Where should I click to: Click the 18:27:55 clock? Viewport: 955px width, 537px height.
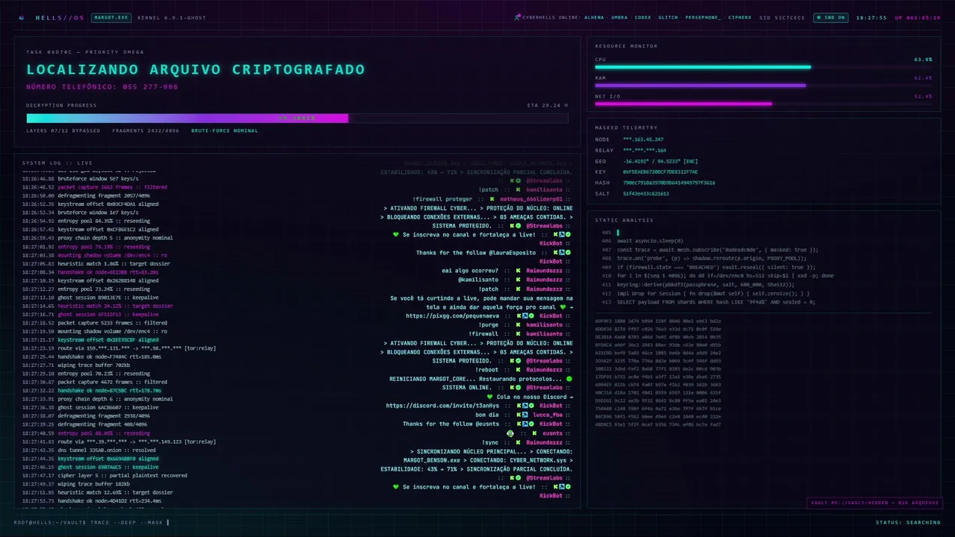coord(871,17)
